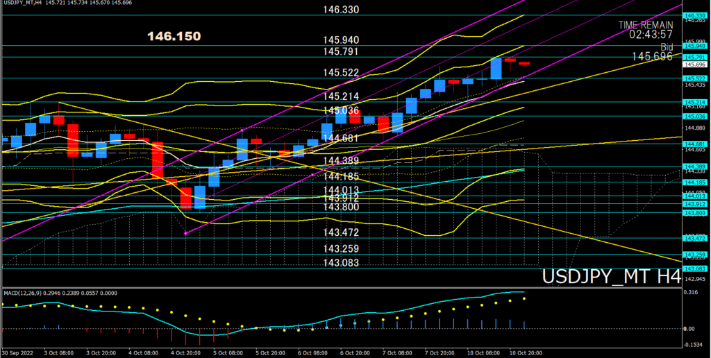
Task: Click the large orange 146.150 price label
Action: [174, 36]
